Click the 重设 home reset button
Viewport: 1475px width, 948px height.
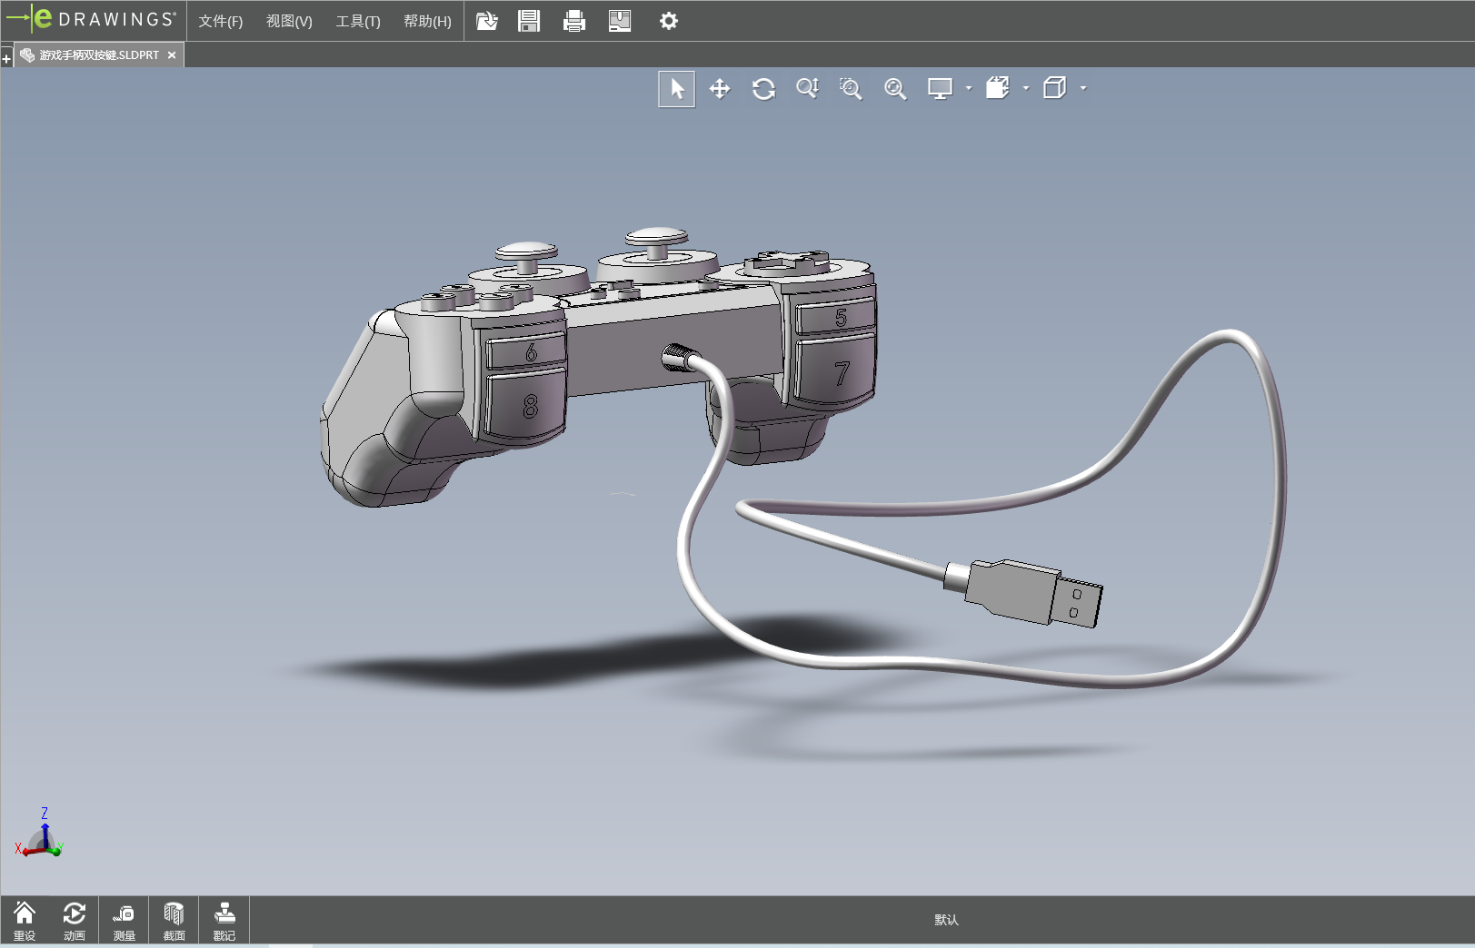pyautogui.click(x=25, y=921)
